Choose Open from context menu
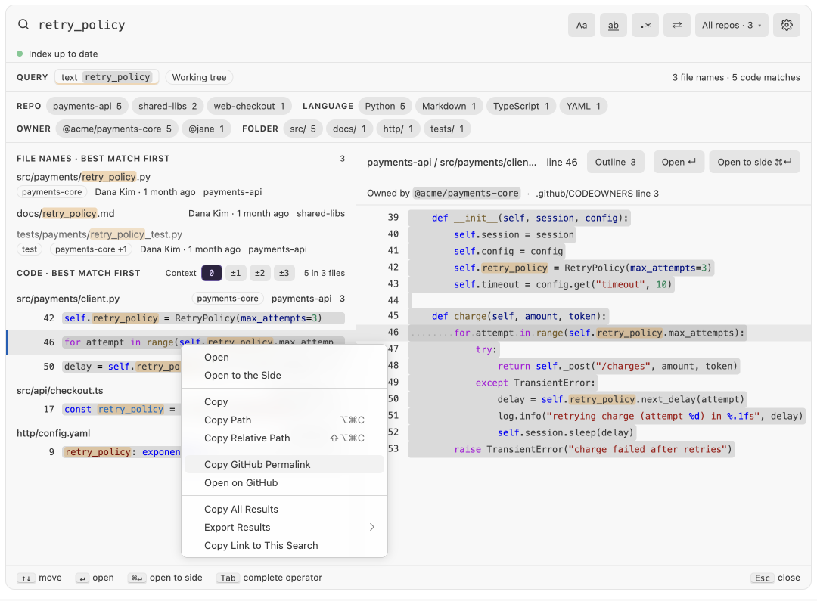This screenshot has height=601, width=817. [x=284, y=358]
